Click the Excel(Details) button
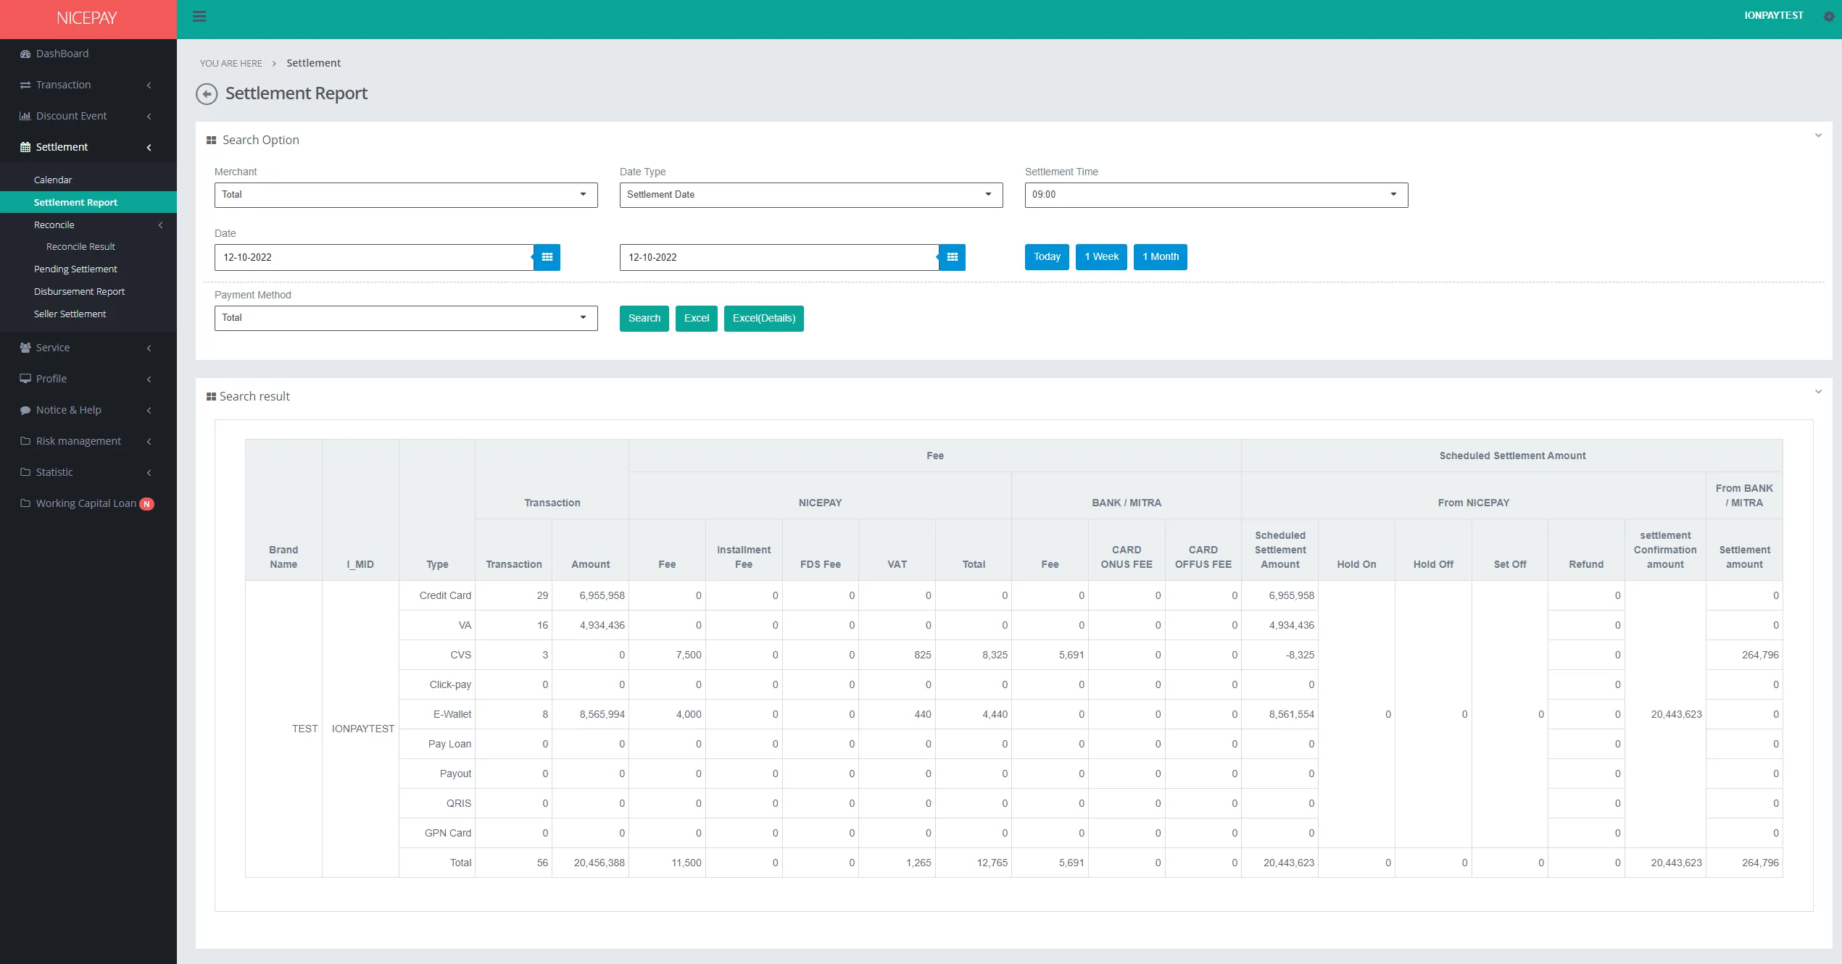This screenshot has width=1842, height=964. coord(764,319)
